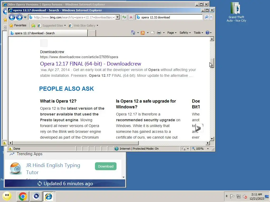Open Is Opera 12 a safe upgrade question

(x=146, y=104)
